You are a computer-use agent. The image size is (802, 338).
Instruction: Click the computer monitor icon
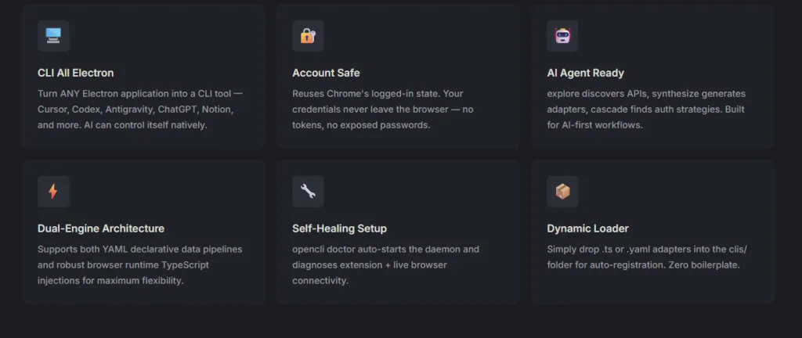pos(53,35)
